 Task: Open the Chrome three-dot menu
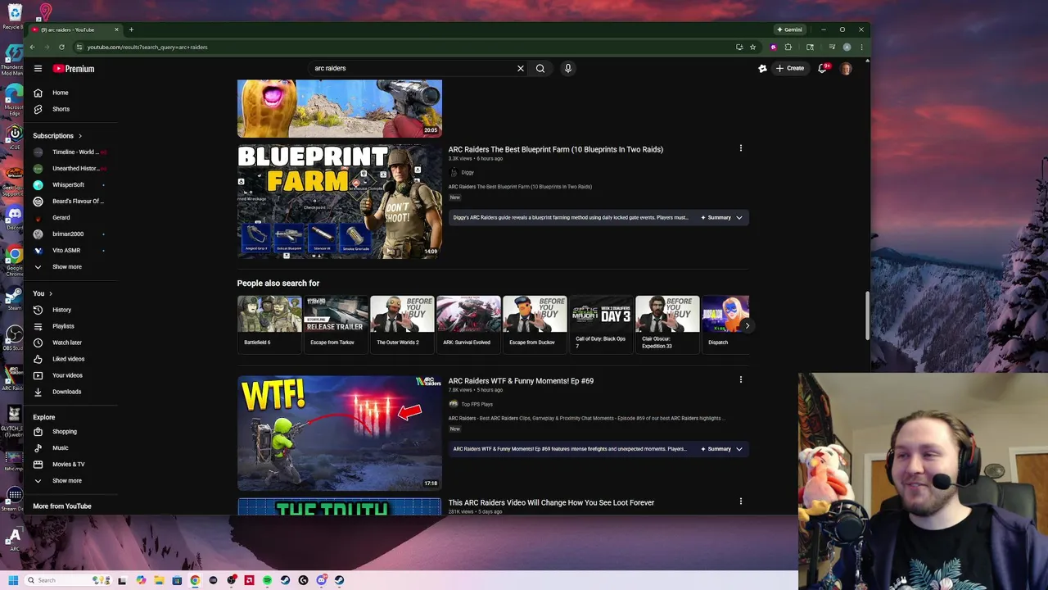861,48
